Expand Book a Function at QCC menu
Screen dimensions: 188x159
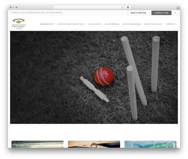pyautogui.click(x=72, y=24)
